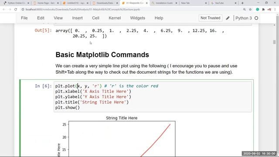Click the 'r' is the color red comment
The width and height of the screenshot is (279, 157).
pyautogui.click(x=131, y=86)
